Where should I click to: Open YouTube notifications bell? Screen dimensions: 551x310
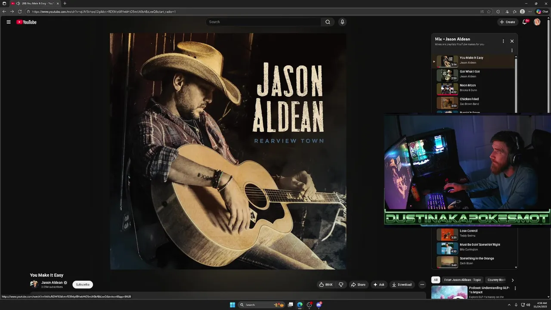[525, 22]
